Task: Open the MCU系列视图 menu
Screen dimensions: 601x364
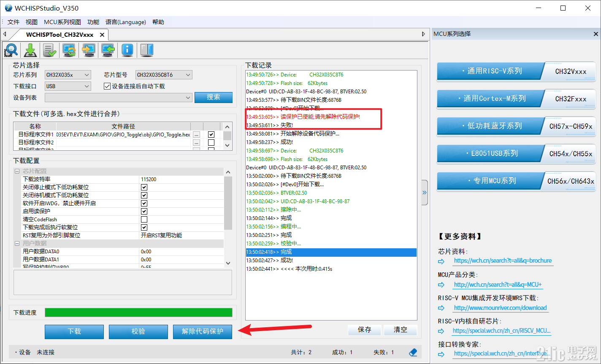Action: [62, 22]
